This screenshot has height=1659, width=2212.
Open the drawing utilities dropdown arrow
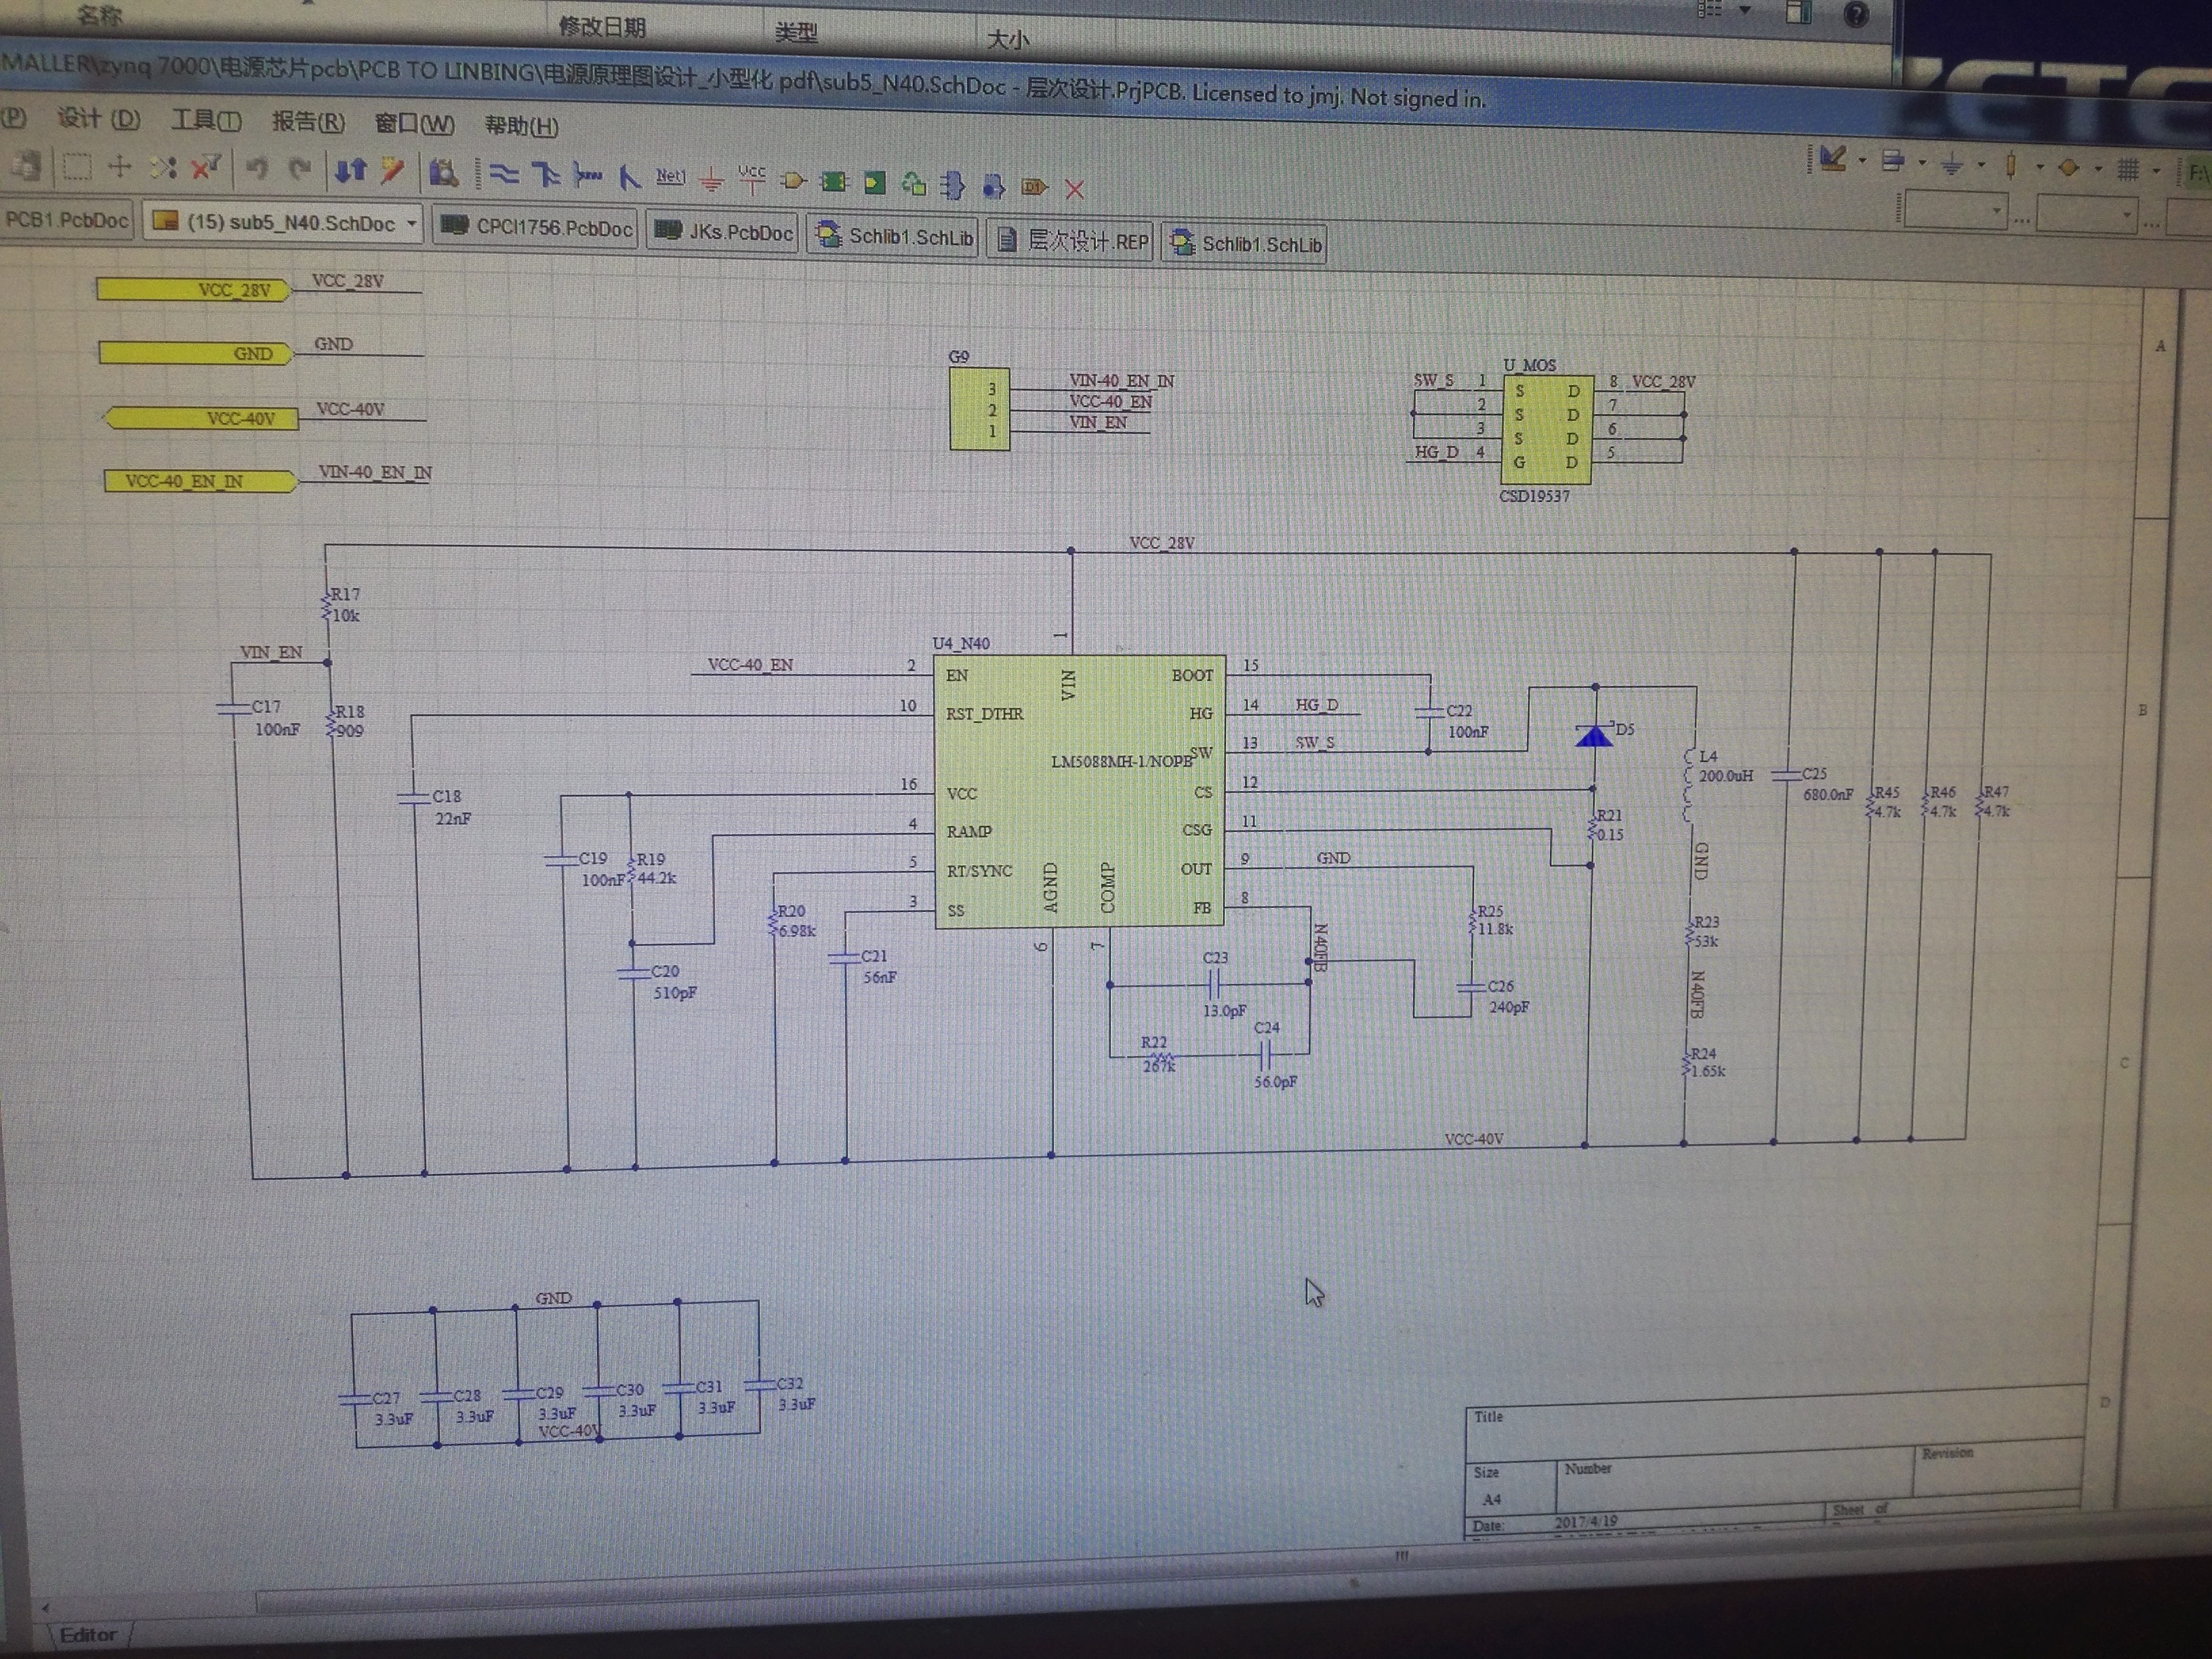pos(1862,160)
